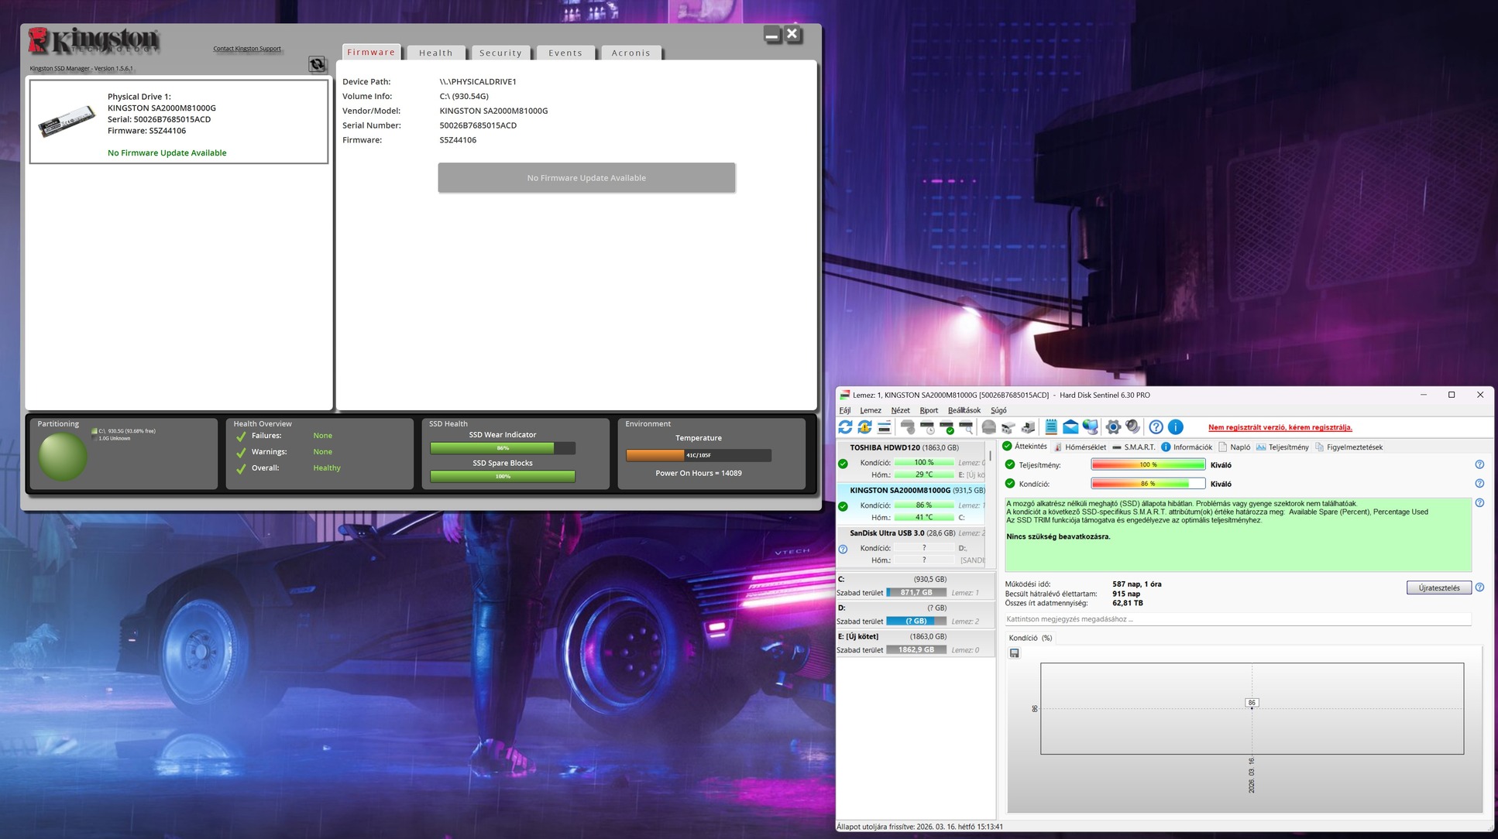This screenshot has height=839, width=1498.
Task: Click help icon beside the Teljesítmény bar
Action: pos(1479,465)
